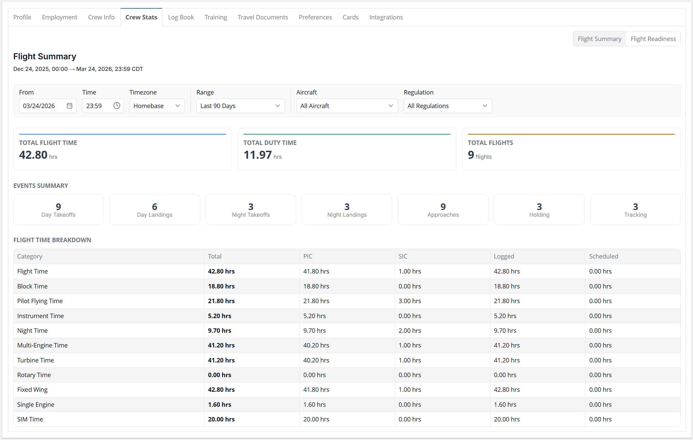
Task: Expand the All Regulations dropdown
Action: [x=447, y=106]
